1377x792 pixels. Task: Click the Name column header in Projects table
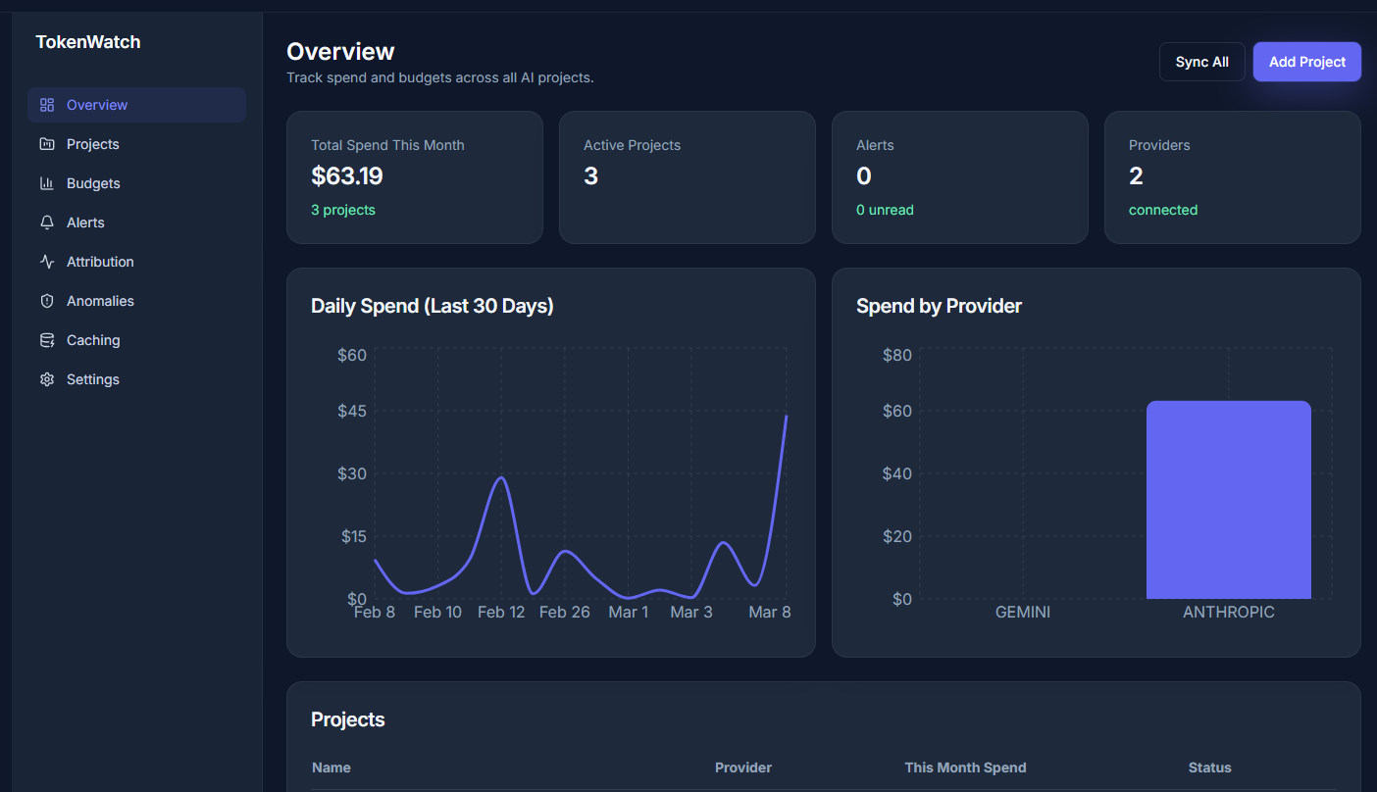[x=331, y=767]
